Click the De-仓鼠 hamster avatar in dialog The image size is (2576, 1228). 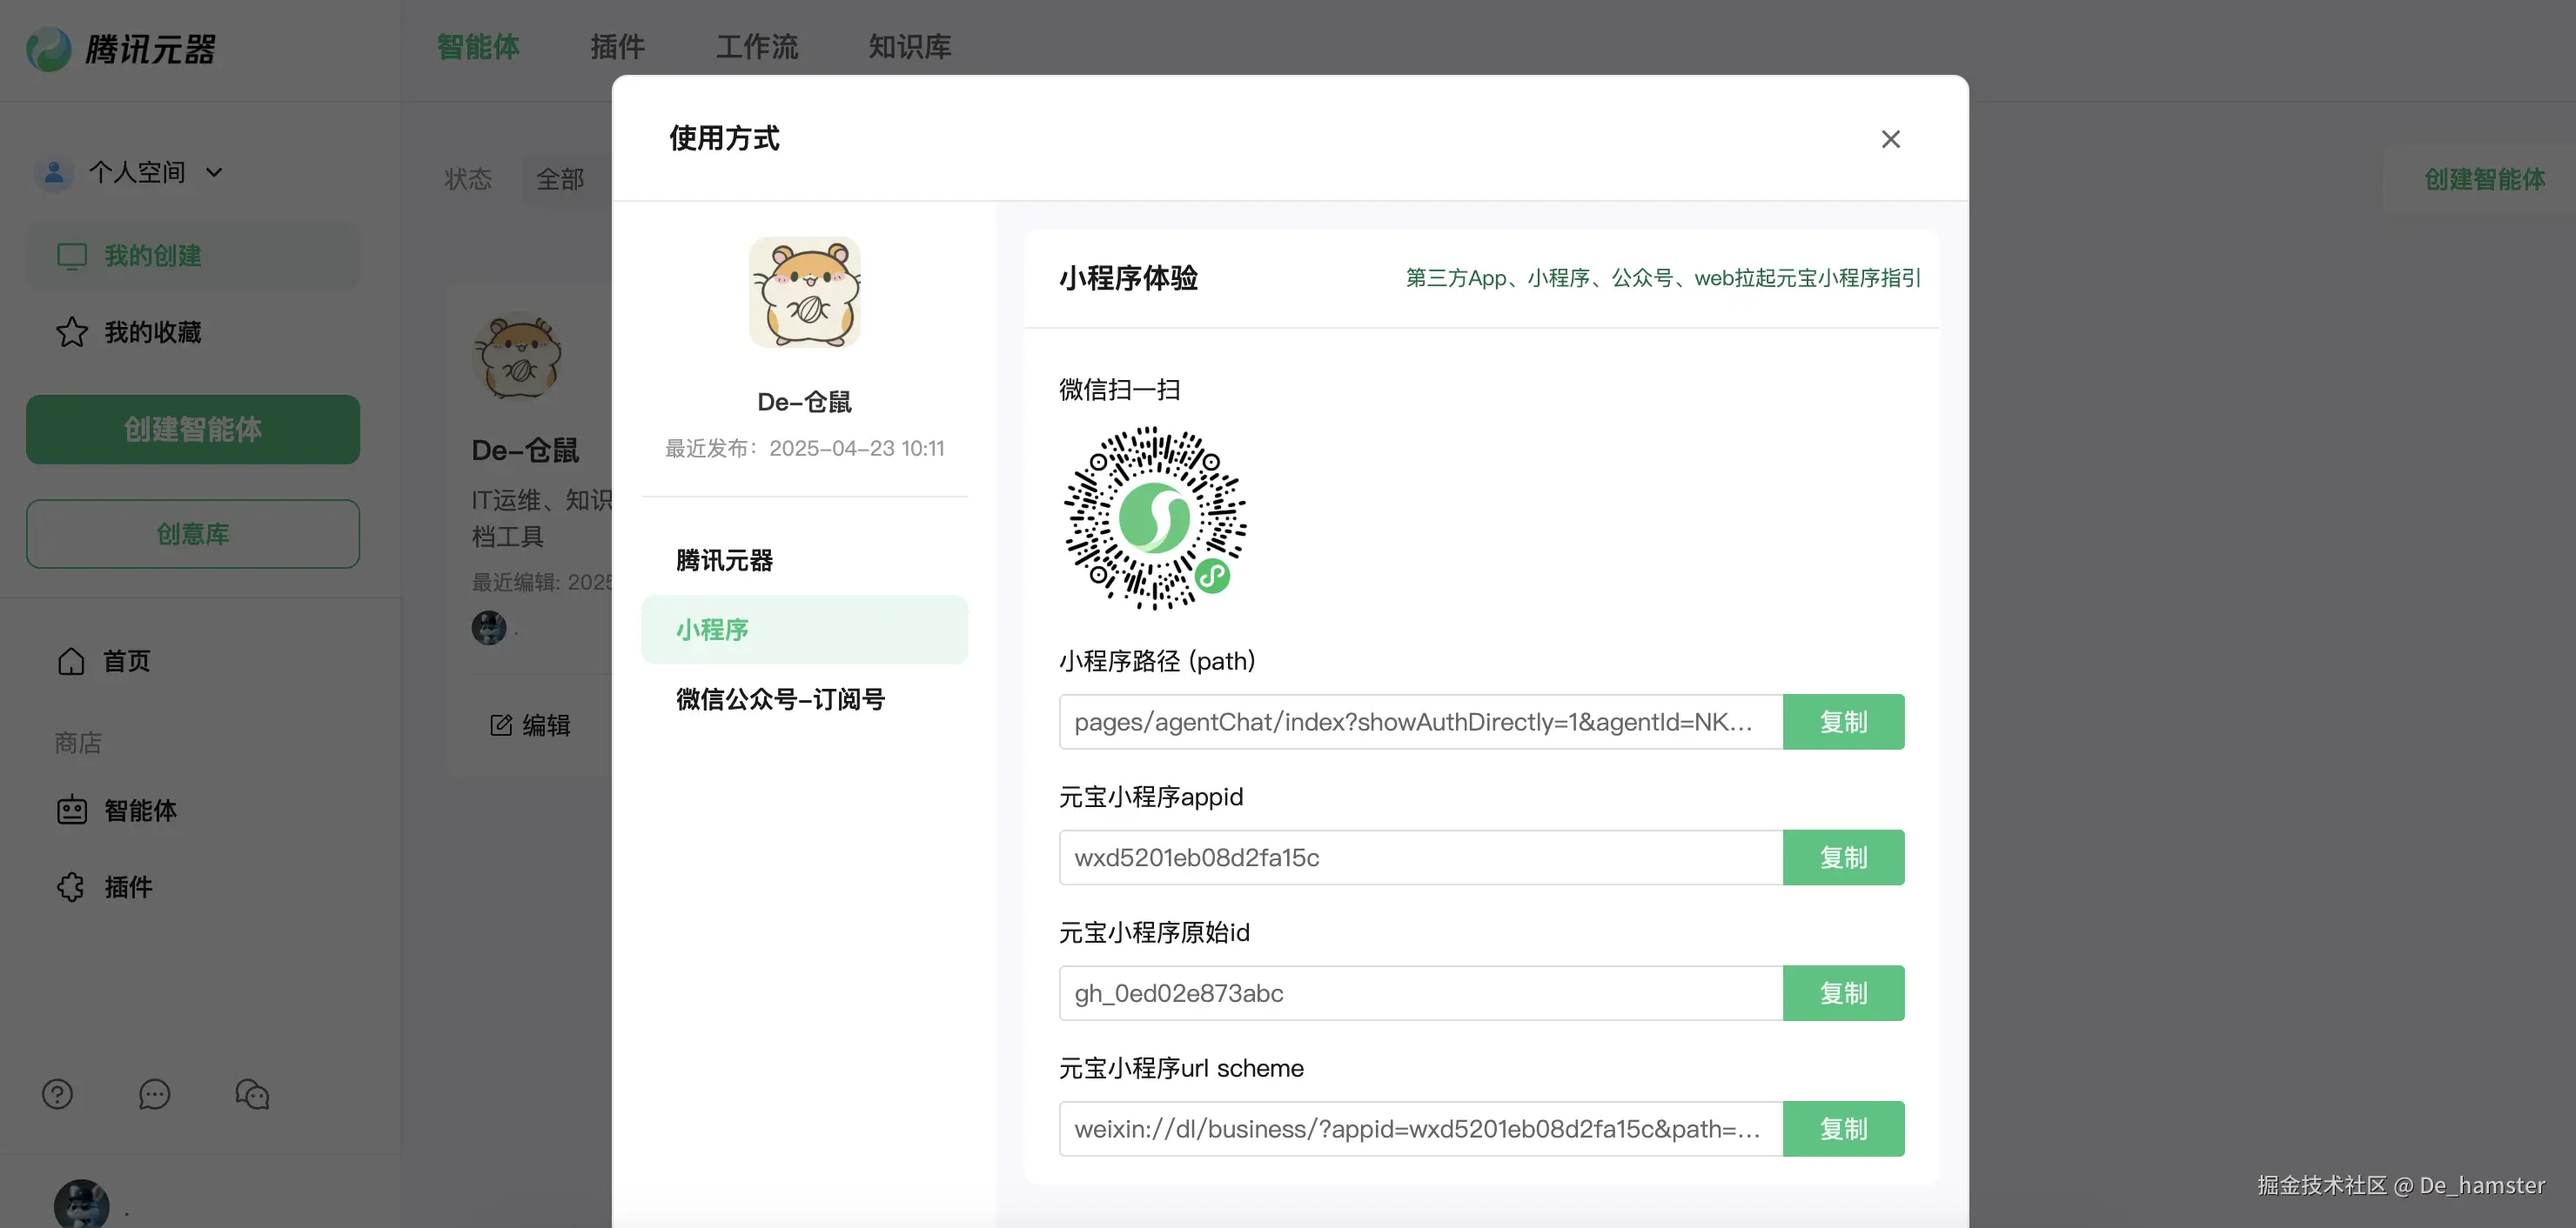805,293
